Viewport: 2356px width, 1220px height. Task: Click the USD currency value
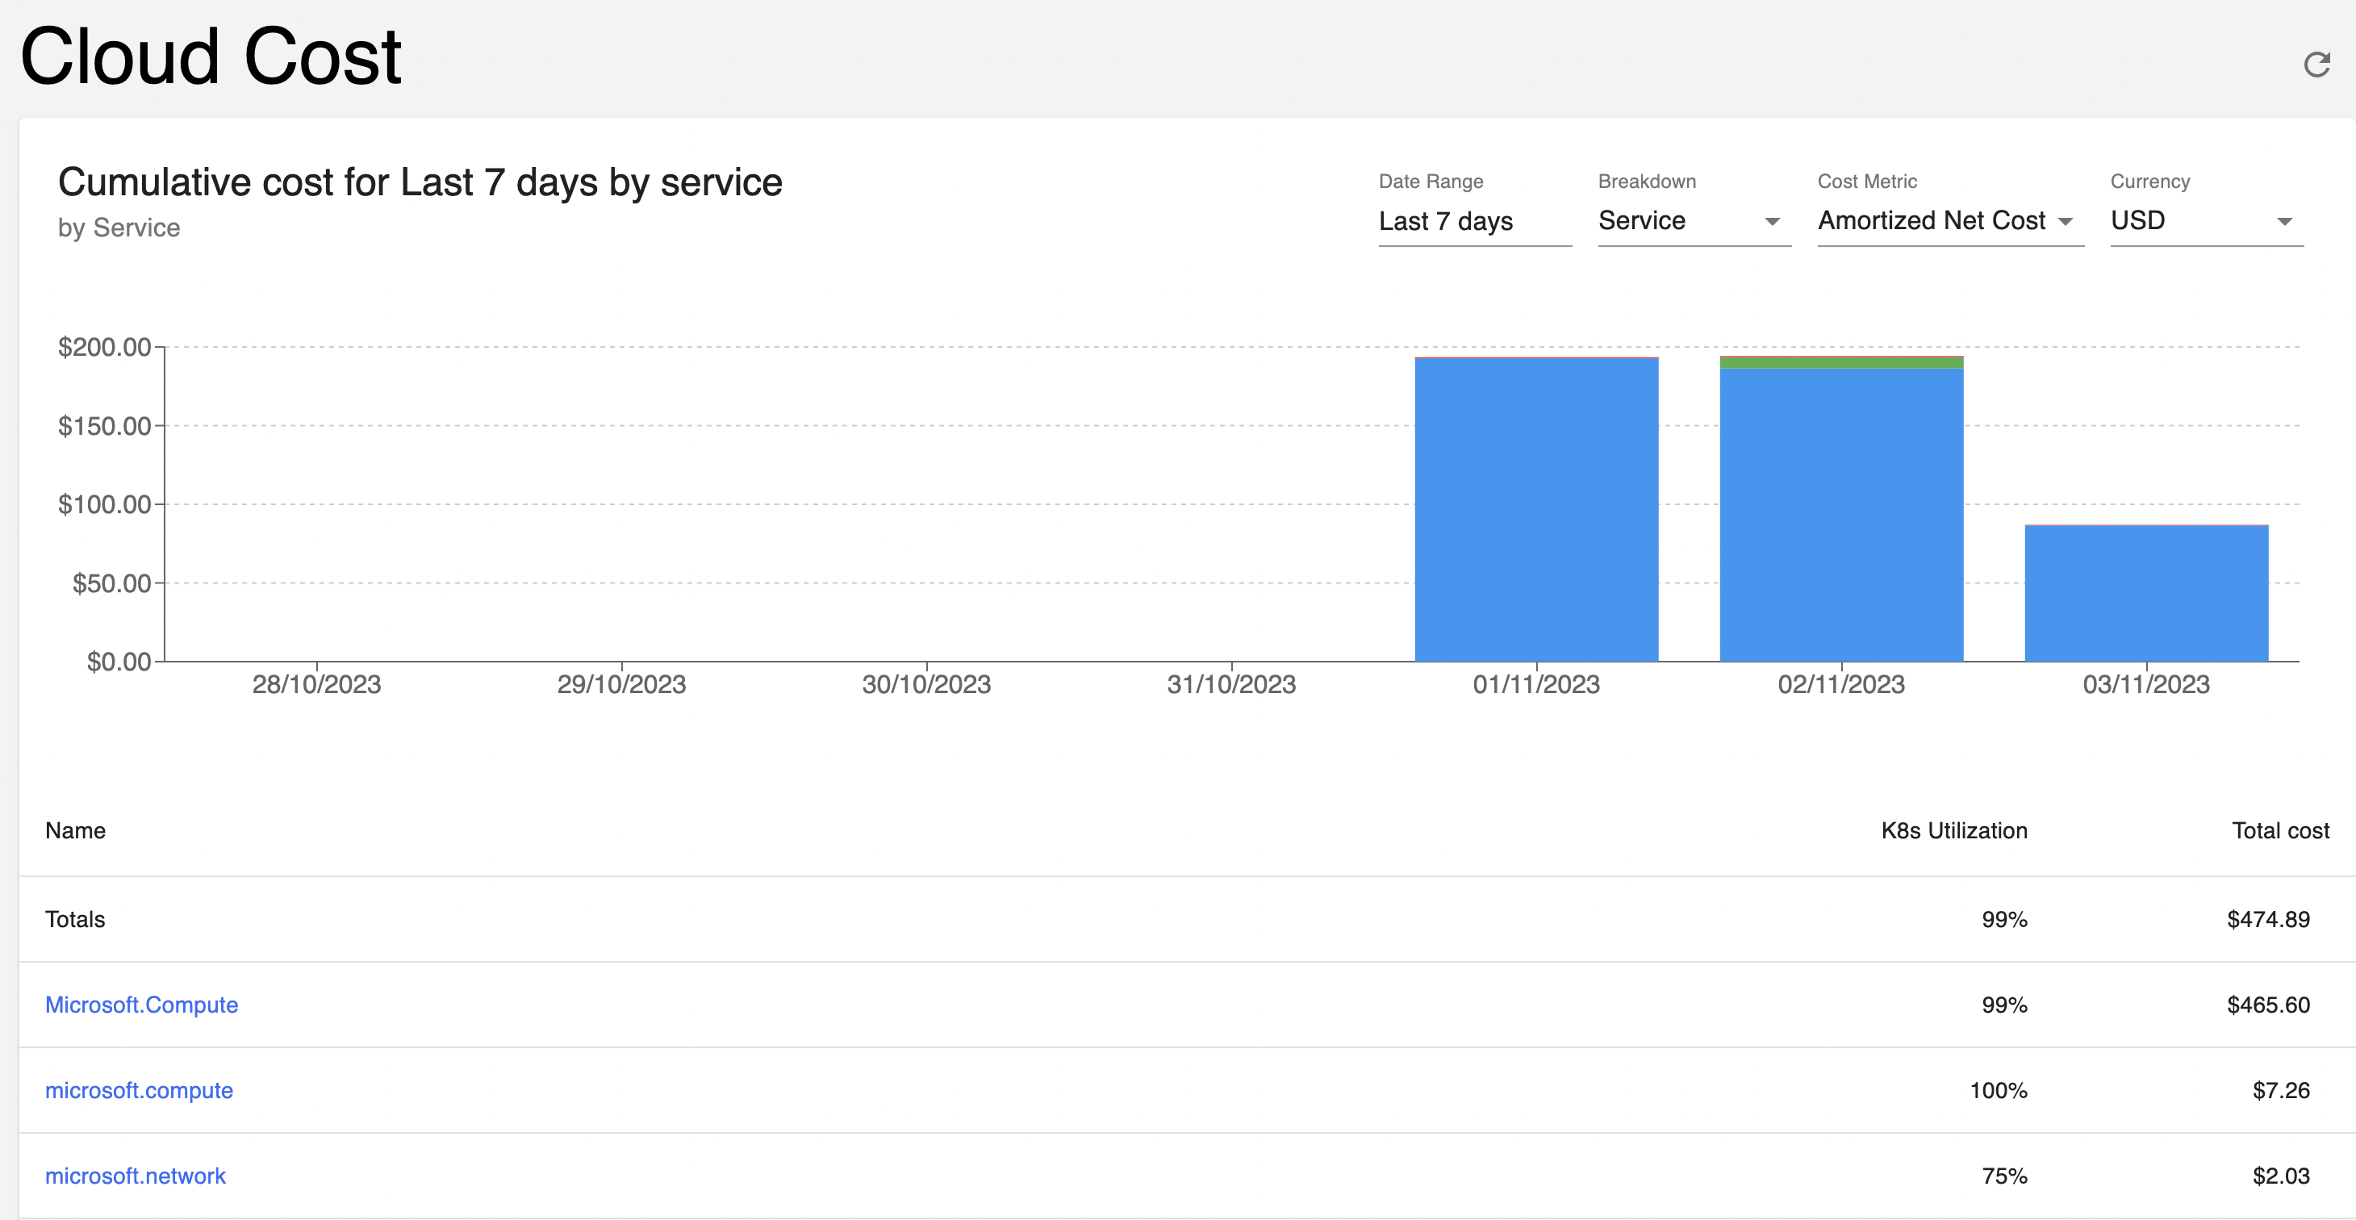(x=2139, y=221)
